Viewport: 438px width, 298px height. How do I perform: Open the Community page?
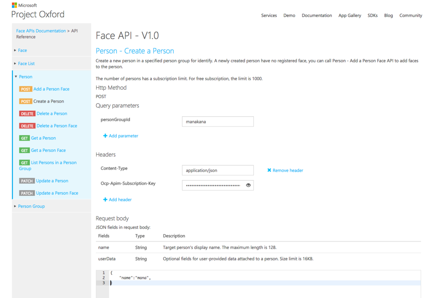411,15
